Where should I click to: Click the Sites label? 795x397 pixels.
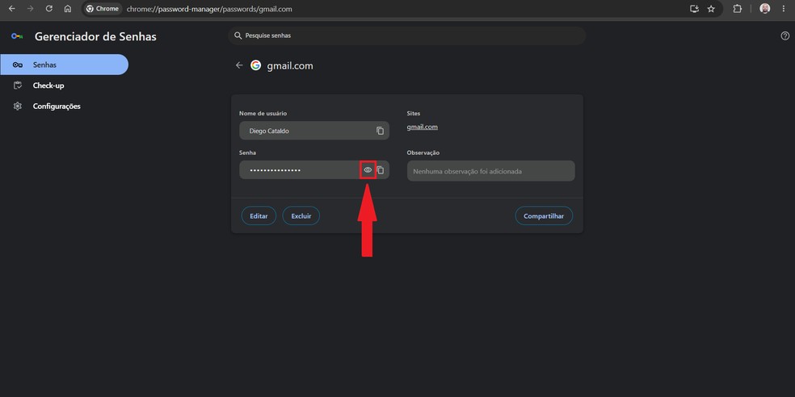(x=413, y=114)
